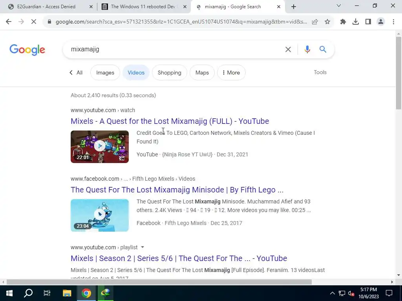Open a new tab with plus button
Image resolution: width=402 pixels, height=301 pixels.
[x=294, y=7]
